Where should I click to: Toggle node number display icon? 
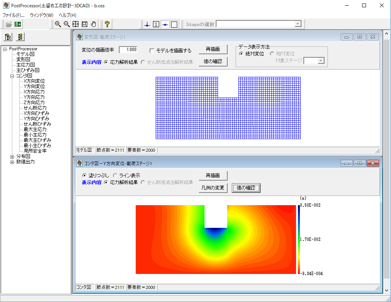(x=147, y=25)
